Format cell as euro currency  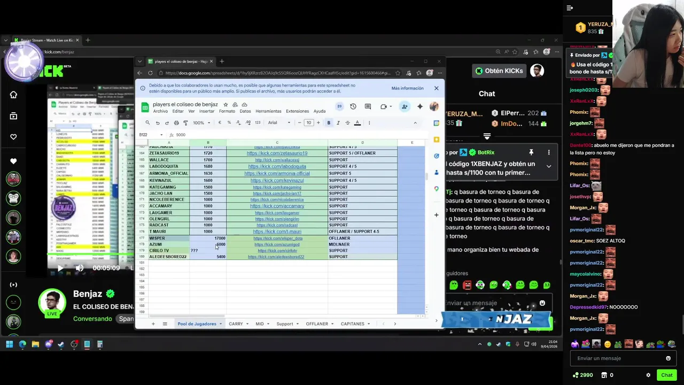(x=220, y=123)
